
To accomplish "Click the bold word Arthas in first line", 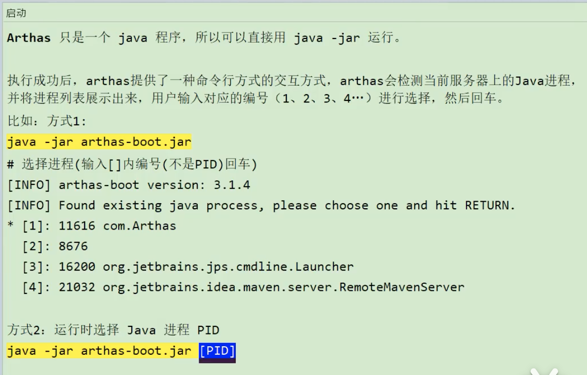I will 29,38.
